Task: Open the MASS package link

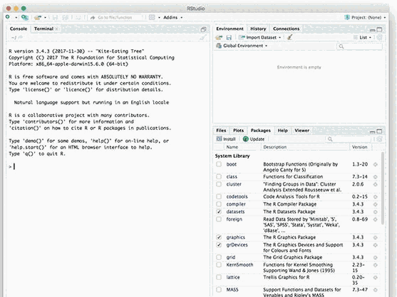Action: point(232,289)
